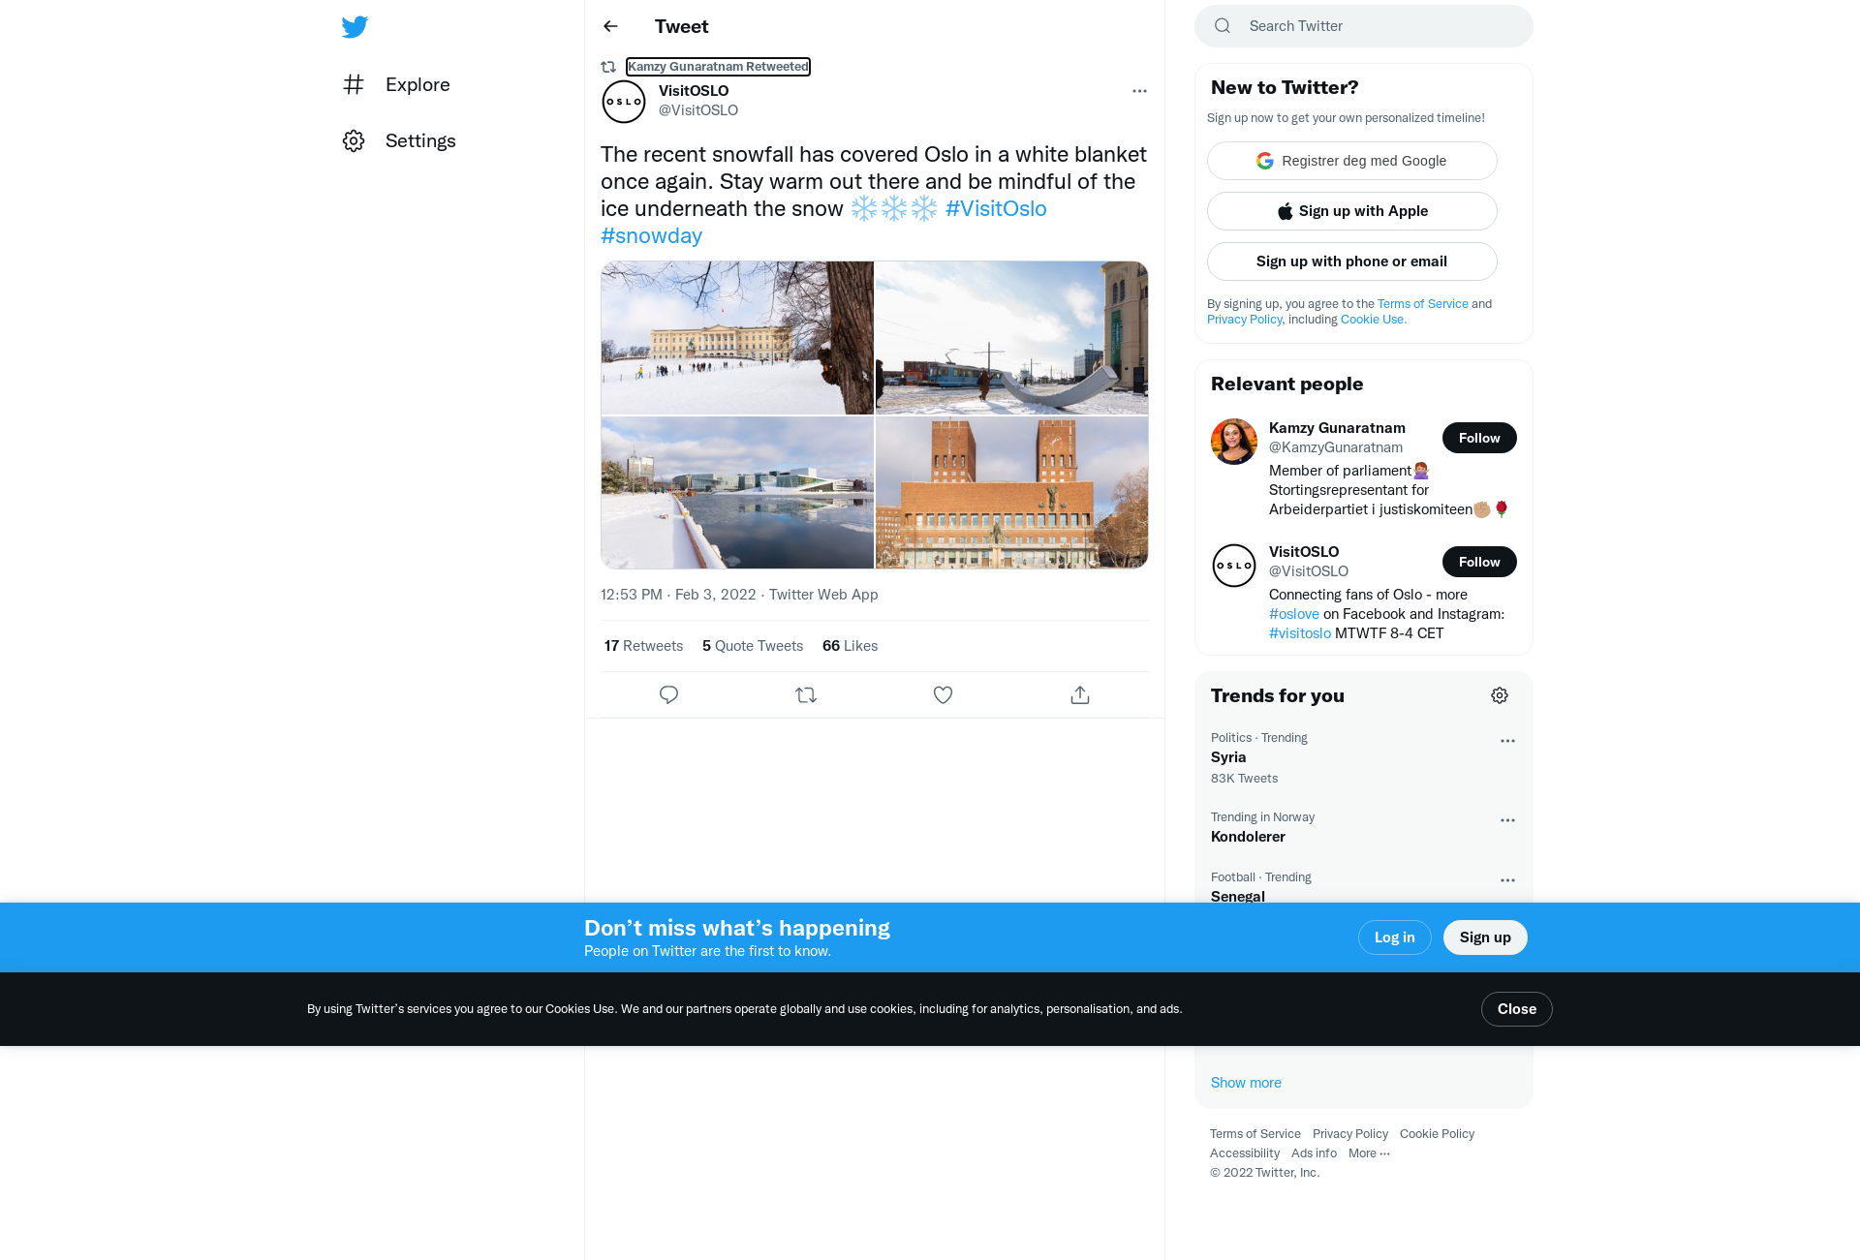Screen dimensions: 1860x1260
Task: Close the cookies notice banner
Action: (1517, 1009)
